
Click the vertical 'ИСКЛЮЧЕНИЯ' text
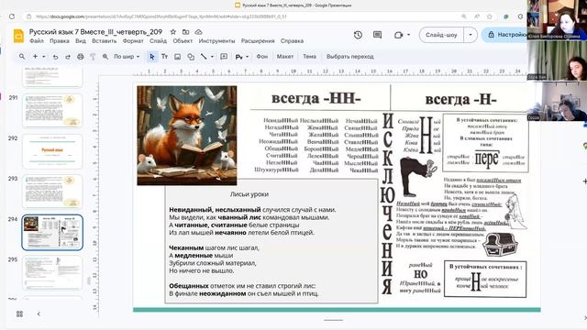(x=387, y=203)
